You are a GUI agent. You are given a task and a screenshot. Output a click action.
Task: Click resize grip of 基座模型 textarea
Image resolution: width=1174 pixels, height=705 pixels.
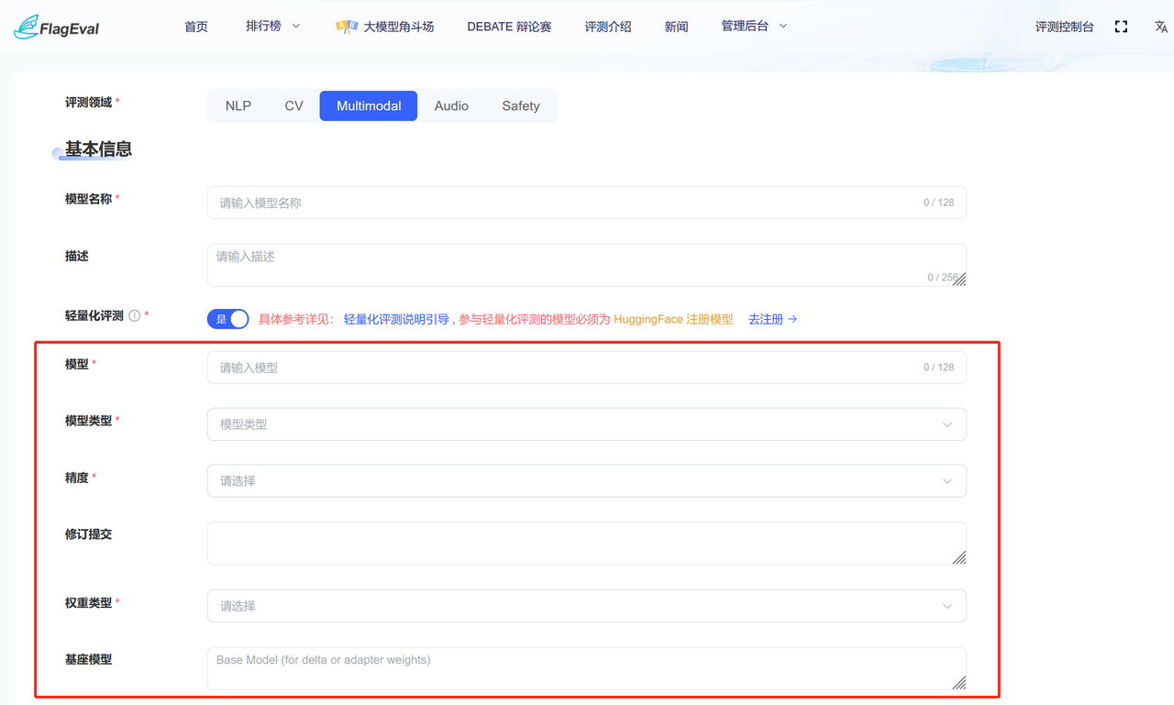tap(958, 682)
